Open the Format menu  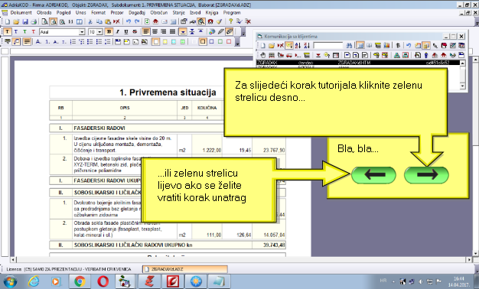pos(98,13)
